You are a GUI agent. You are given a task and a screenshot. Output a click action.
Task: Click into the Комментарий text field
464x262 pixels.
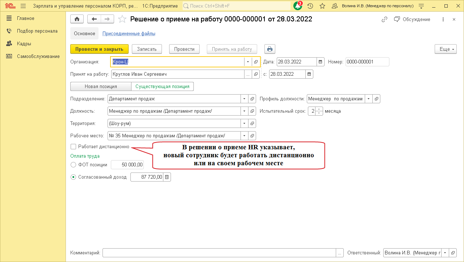(x=219, y=253)
